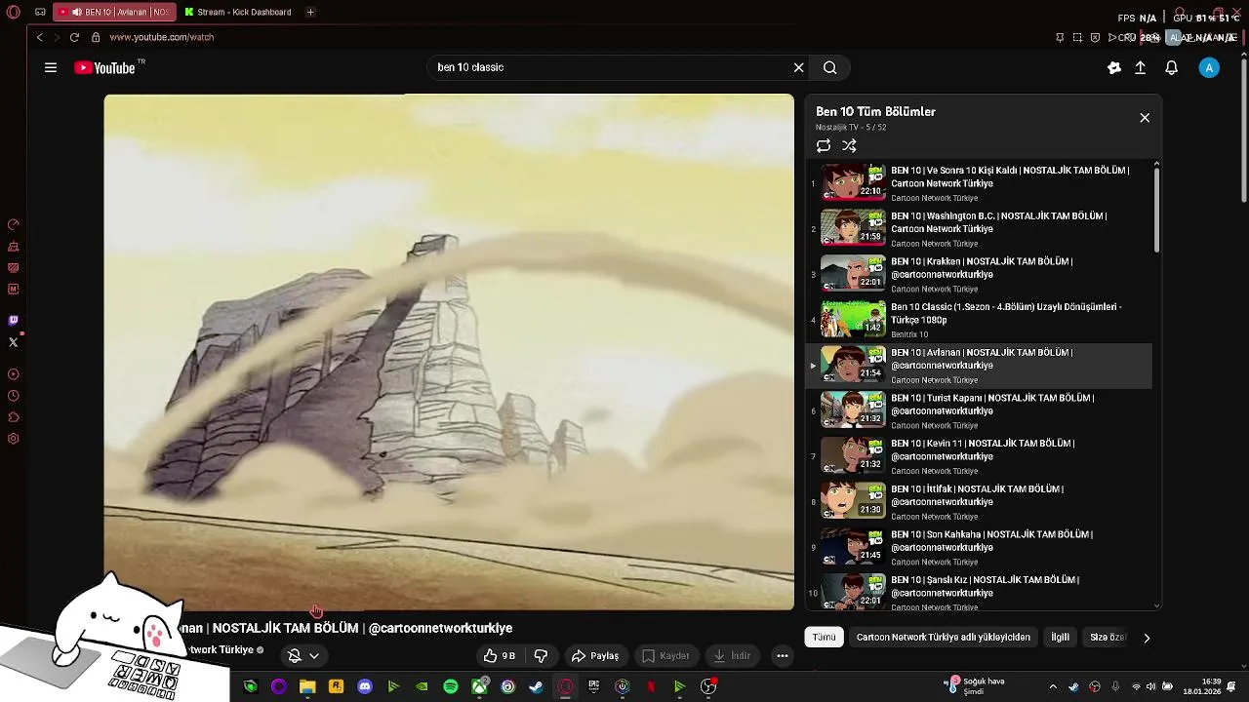Open Spotify from the taskbar
This screenshot has height=702, width=1249.
point(451,687)
